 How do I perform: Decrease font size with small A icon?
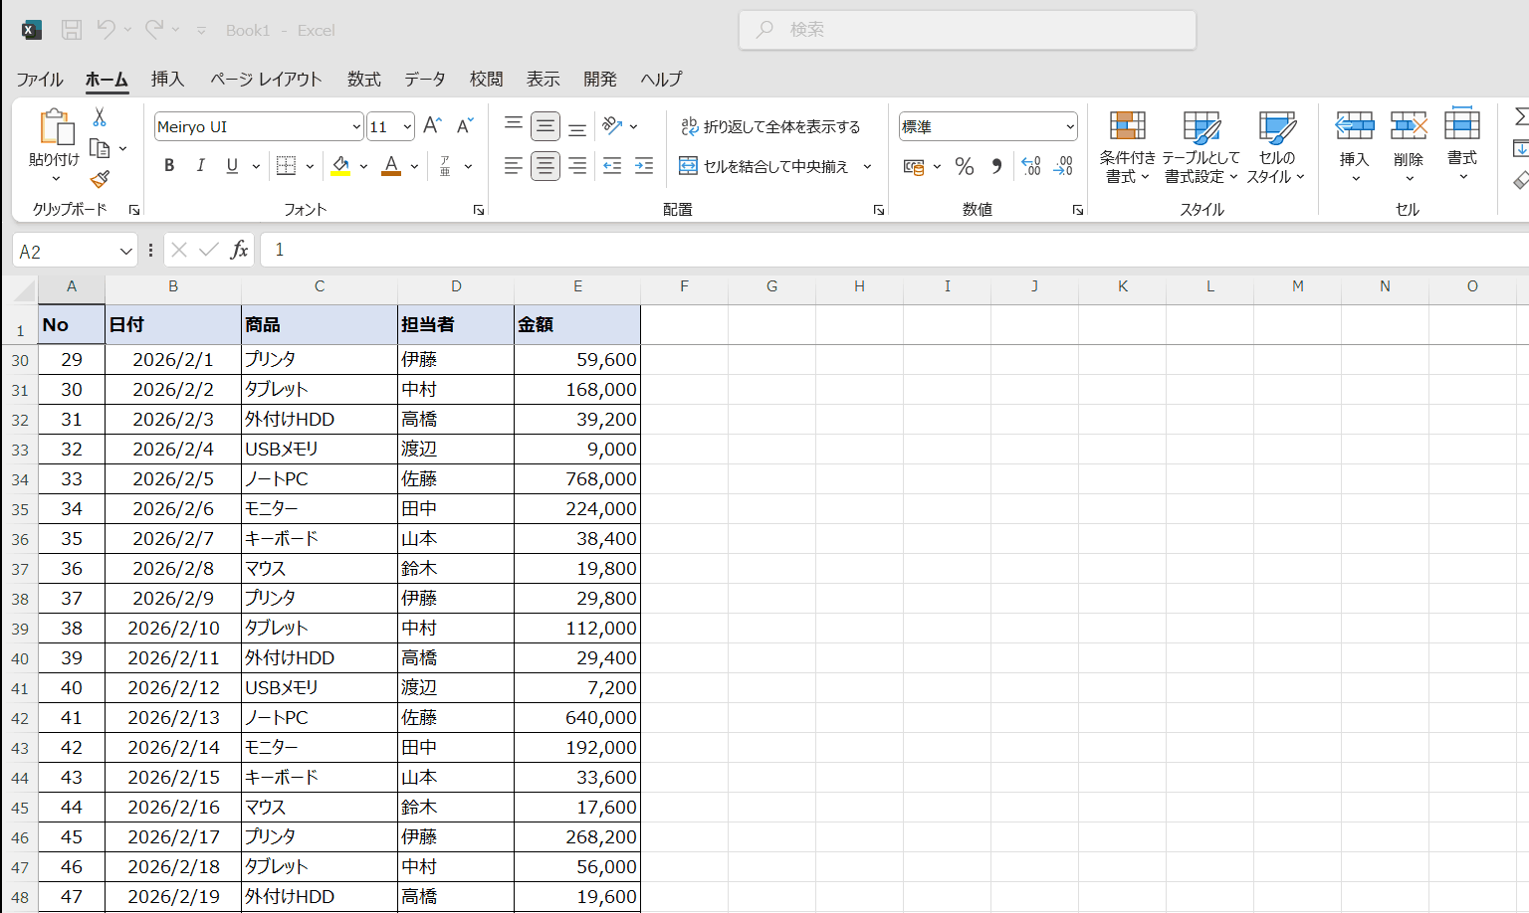click(465, 126)
